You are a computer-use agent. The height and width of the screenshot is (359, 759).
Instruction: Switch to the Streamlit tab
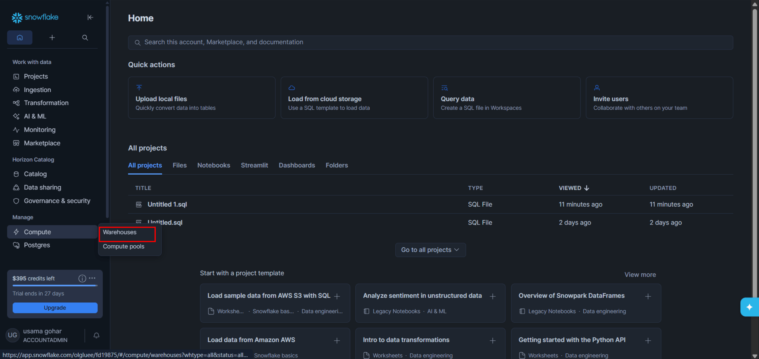click(254, 165)
